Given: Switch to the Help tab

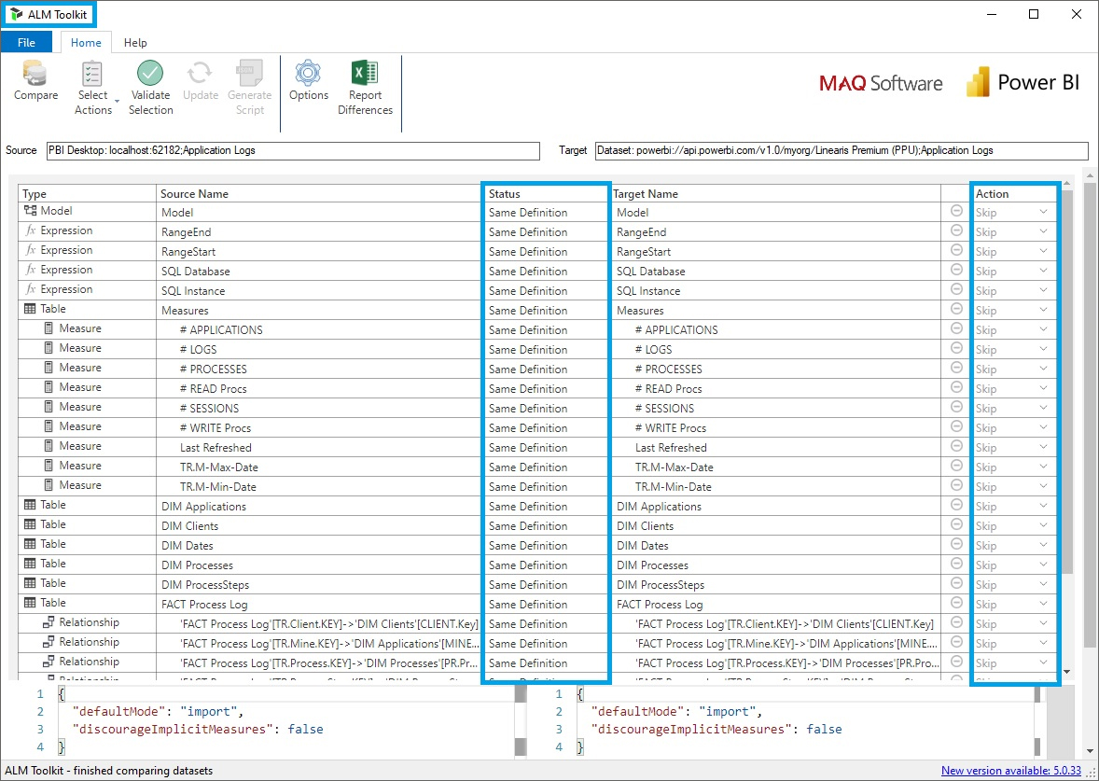Looking at the screenshot, I should coord(135,42).
